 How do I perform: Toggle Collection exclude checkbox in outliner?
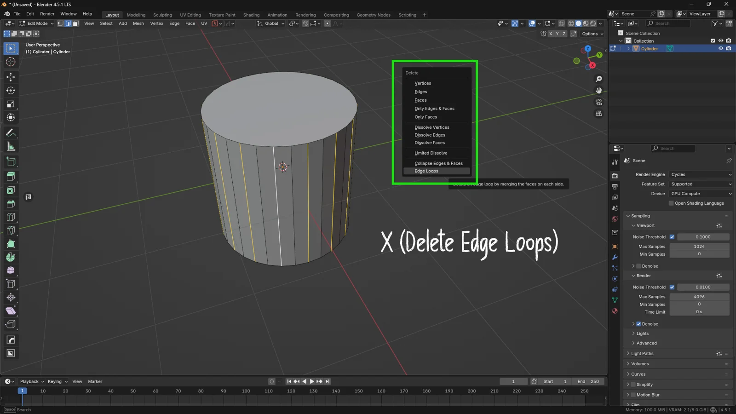[x=713, y=41]
